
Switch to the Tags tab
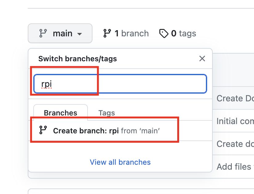pyautogui.click(x=107, y=113)
